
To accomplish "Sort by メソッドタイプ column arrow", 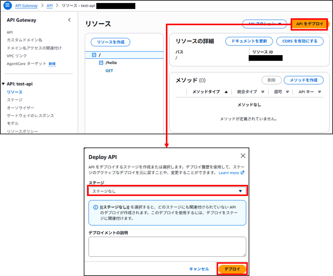I will click(226, 92).
